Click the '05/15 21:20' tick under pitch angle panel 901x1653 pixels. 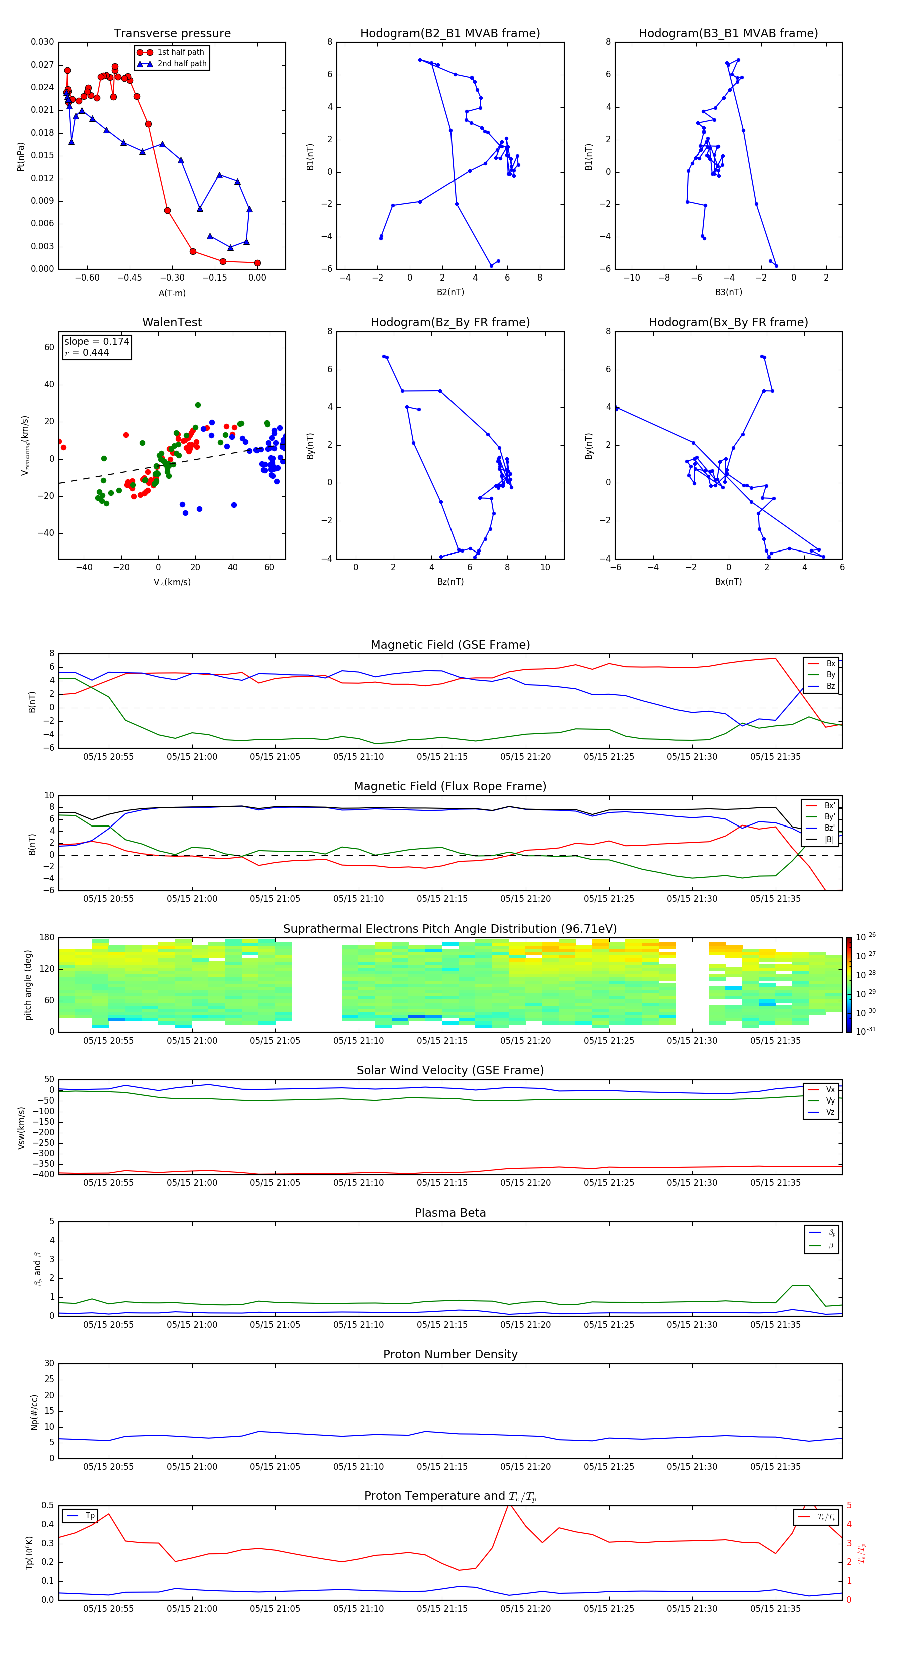[525, 1041]
